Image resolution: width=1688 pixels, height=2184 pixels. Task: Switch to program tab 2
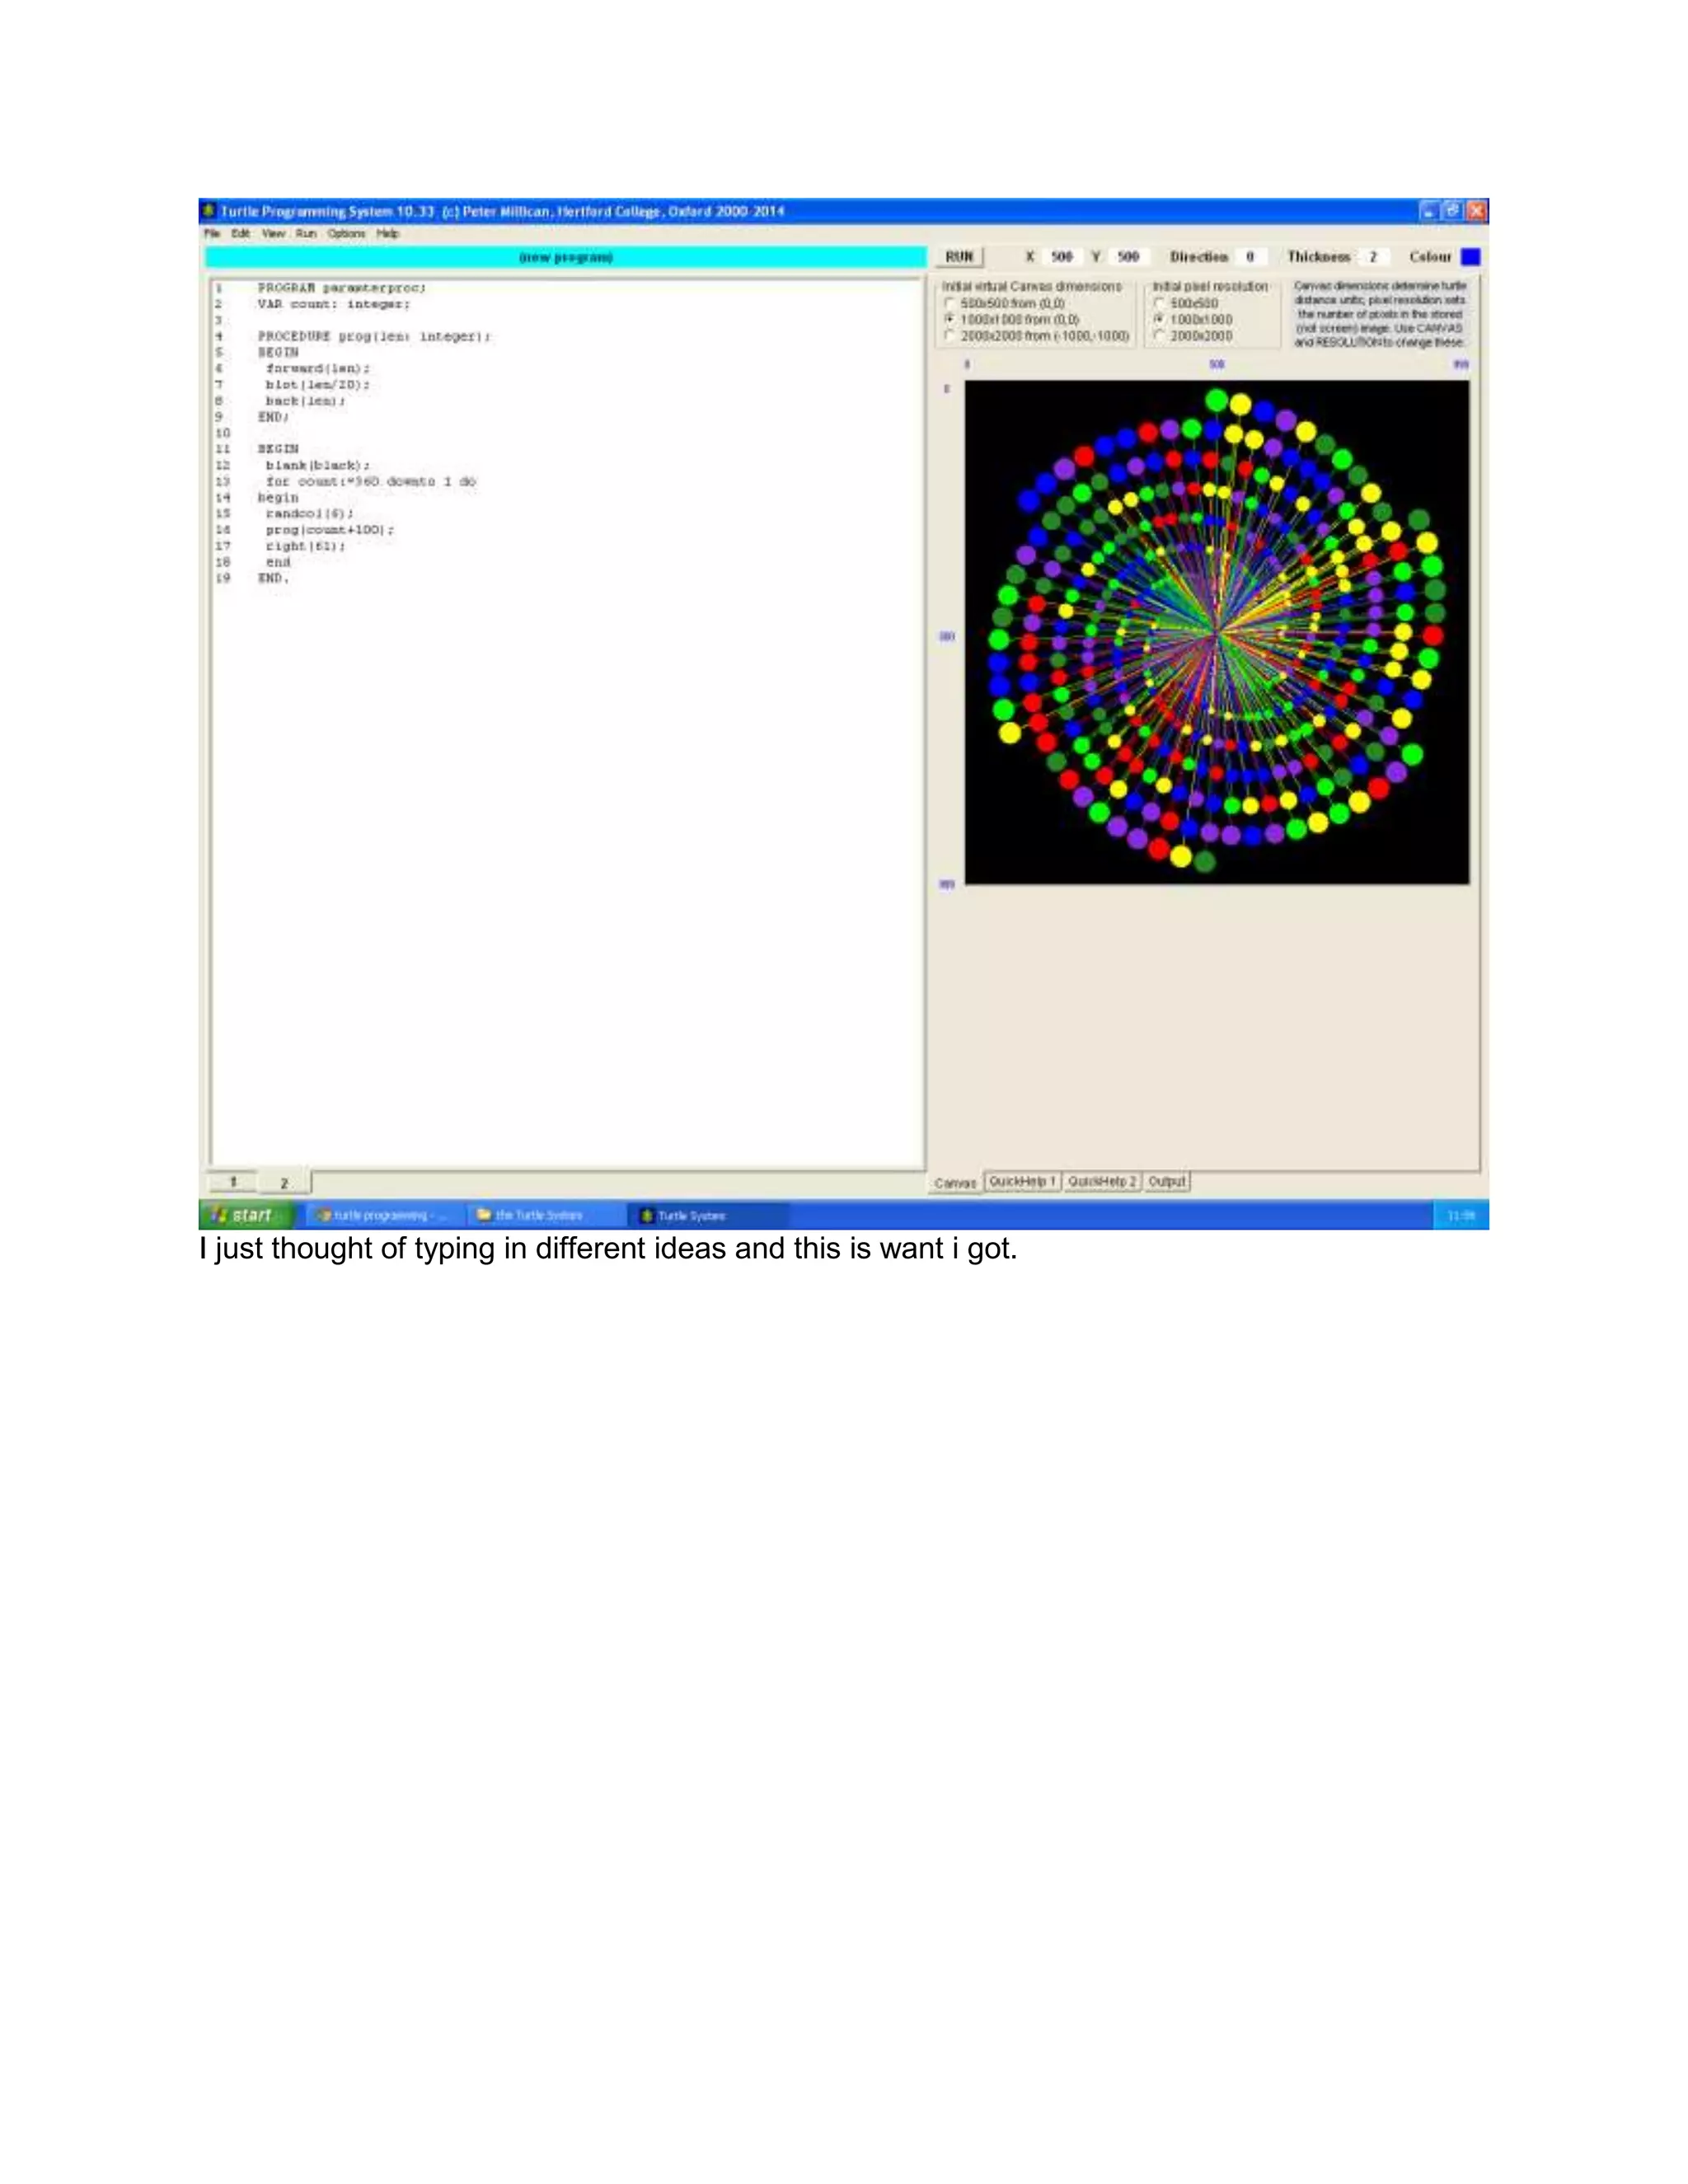284,1183
